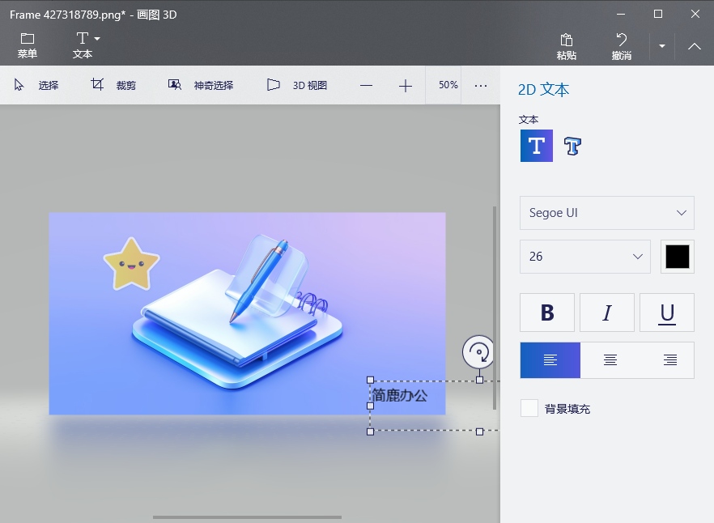Zoom in with the plus button

(405, 84)
